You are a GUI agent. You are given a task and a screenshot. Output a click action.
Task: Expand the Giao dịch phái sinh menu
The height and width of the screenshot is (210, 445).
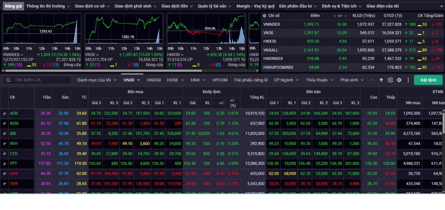(x=135, y=6)
